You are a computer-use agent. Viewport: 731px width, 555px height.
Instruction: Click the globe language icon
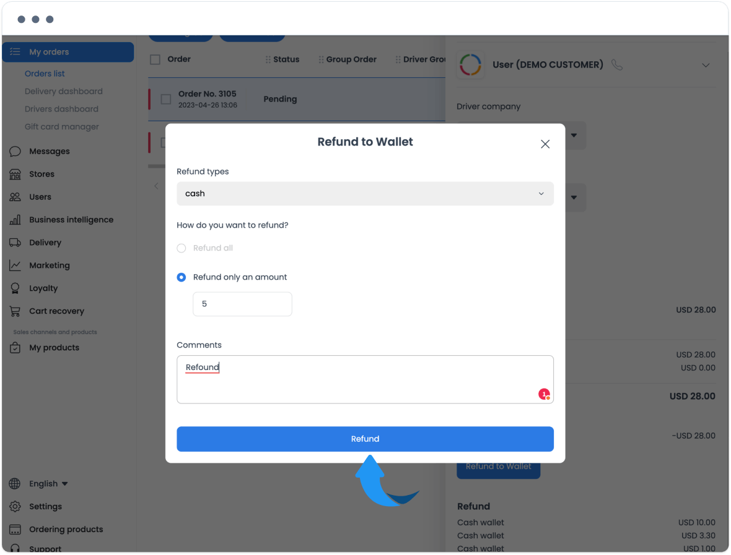coord(15,484)
